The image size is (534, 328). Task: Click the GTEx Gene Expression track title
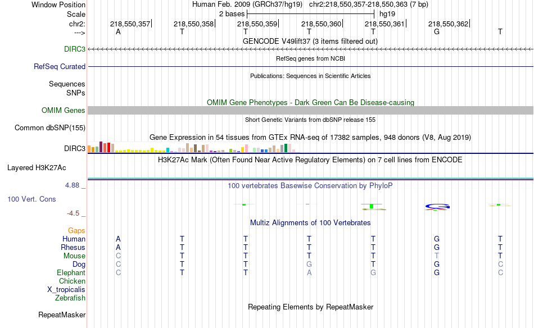click(x=310, y=138)
